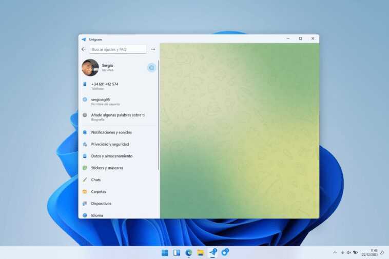Expand the hidden system tray icons chevron
The width and height of the screenshot is (389, 259).
335,252
